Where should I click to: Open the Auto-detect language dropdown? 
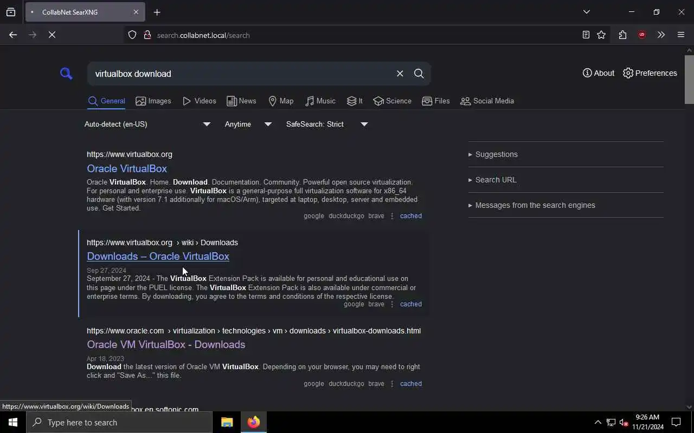[147, 124]
